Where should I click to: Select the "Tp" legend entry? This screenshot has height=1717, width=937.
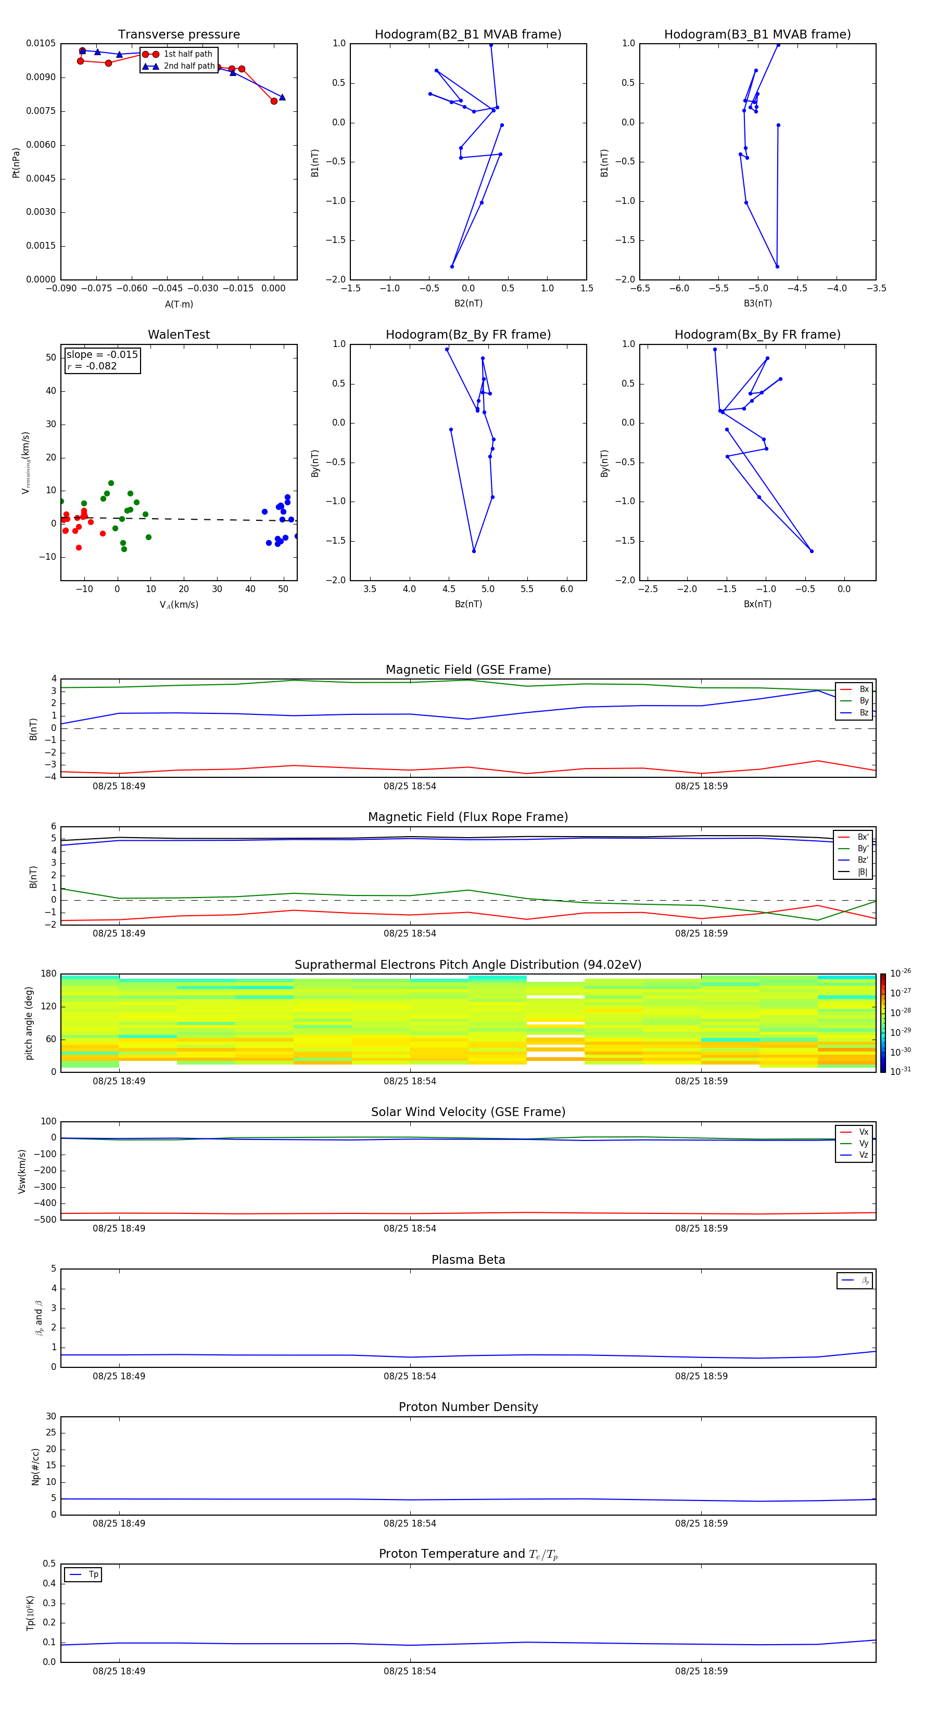83,1574
